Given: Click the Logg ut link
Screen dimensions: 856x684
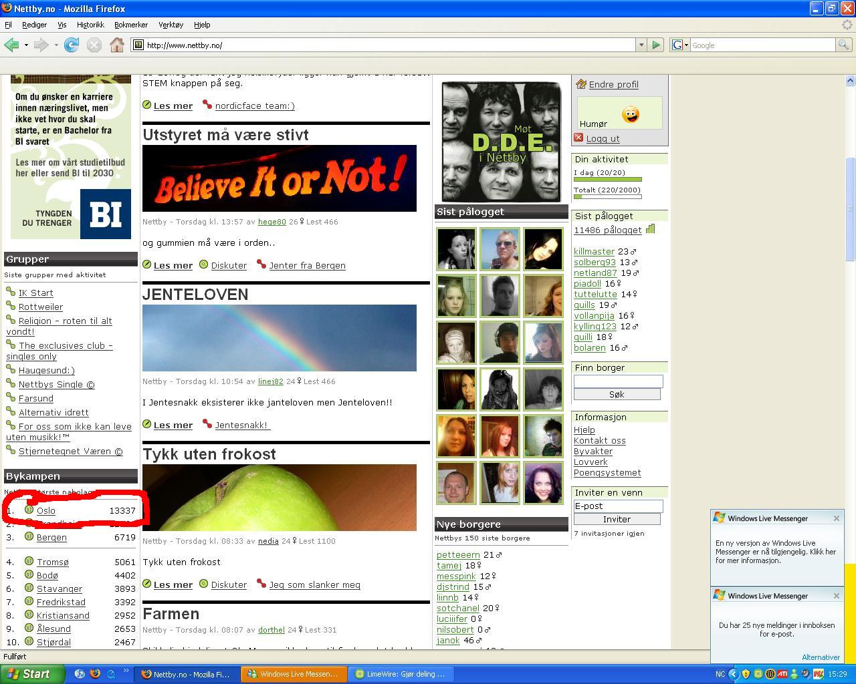Looking at the screenshot, I should point(603,138).
